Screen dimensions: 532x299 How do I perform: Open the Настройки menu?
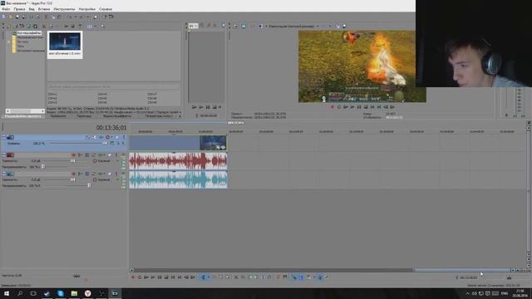coord(86,9)
